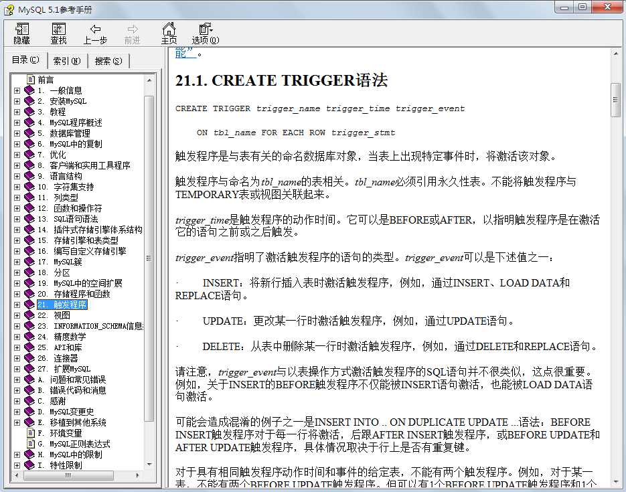Expand the 8. 客户端和实用工具程序 node
The image size is (626, 492).
[x=17, y=165]
